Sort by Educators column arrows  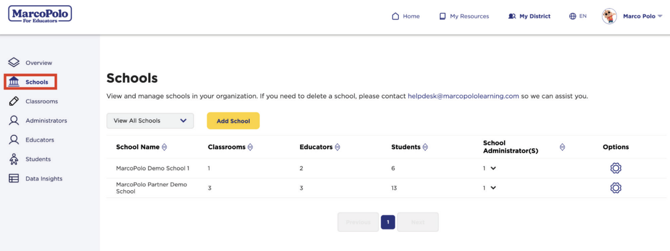pyautogui.click(x=337, y=147)
